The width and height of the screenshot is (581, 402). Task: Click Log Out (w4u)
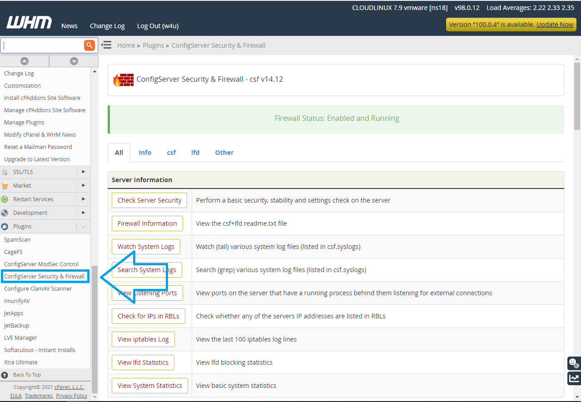point(158,26)
